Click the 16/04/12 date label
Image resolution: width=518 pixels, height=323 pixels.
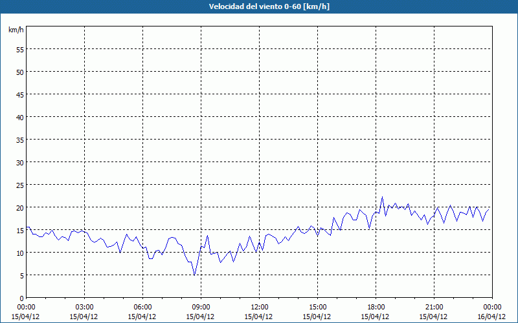click(x=491, y=317)
